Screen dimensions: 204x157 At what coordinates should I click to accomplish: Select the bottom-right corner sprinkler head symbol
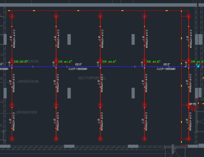pos(188,139)
